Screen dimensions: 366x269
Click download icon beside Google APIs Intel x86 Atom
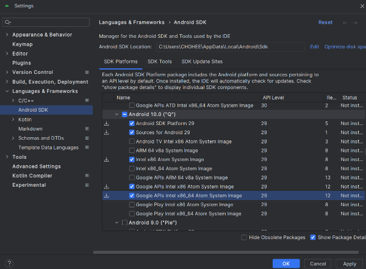[x=106, y=187]
